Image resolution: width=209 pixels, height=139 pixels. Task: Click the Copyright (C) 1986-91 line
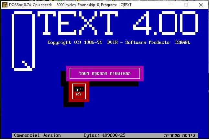click(x=119, y=42)
